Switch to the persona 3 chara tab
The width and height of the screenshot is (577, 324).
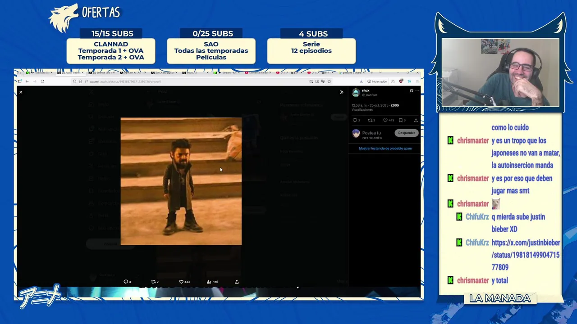352,72
